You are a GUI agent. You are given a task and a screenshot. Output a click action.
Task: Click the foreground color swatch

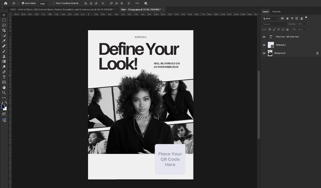pyautogui.click(x=3, y=107)
